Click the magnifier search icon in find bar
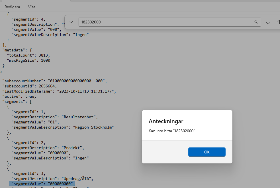Screen dimensions: 280x188 tap(256, 22)
